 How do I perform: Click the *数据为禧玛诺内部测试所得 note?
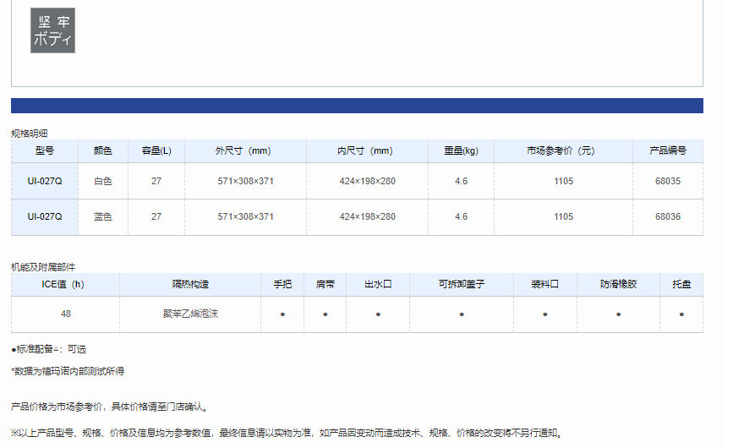point(68,371)
